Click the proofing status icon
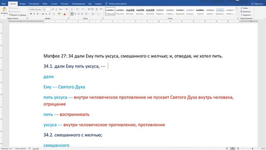The width and height of the screenshot is (266, 150). pos(30,148)
